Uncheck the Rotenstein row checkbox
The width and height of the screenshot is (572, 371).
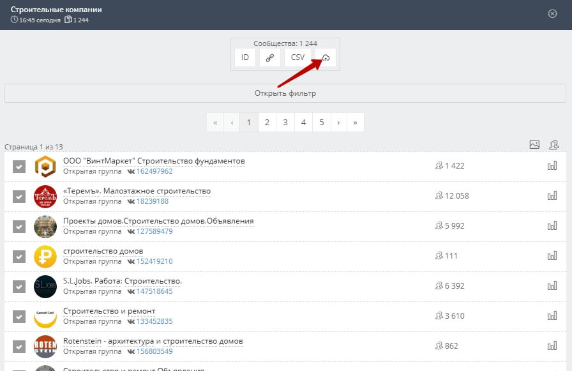coord(19,347)
